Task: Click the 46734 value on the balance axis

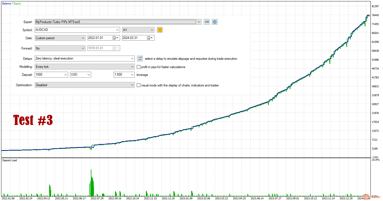Action: click(x=375, y=68)
